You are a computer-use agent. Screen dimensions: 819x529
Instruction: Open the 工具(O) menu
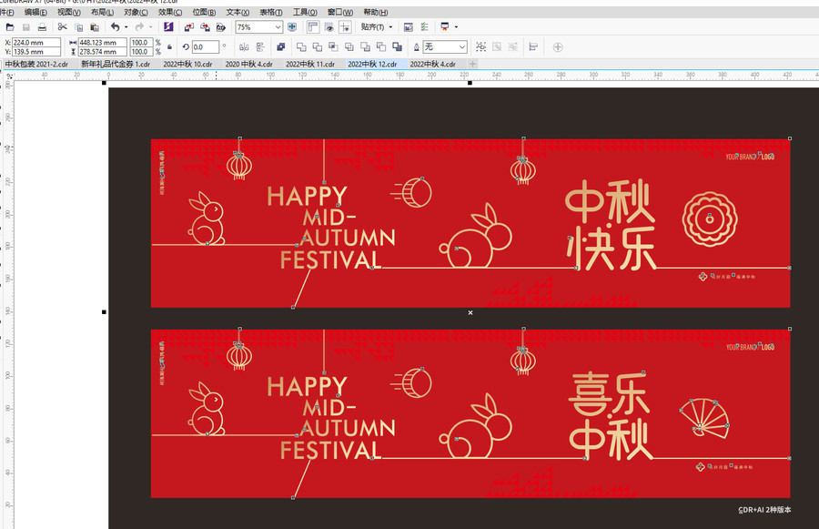point(305,12)
